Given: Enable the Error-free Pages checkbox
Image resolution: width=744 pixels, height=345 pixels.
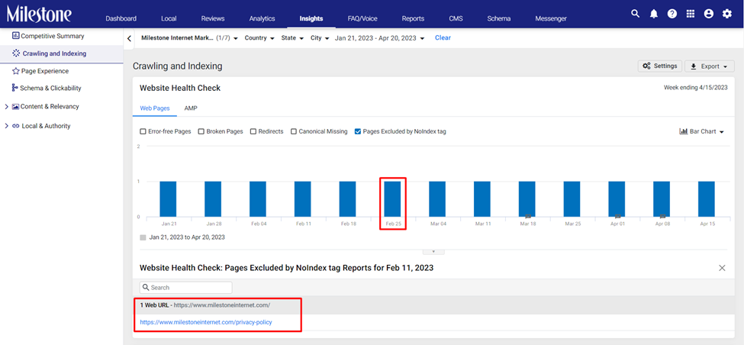Looking at the screenshot, I should (x=143, y=131).
